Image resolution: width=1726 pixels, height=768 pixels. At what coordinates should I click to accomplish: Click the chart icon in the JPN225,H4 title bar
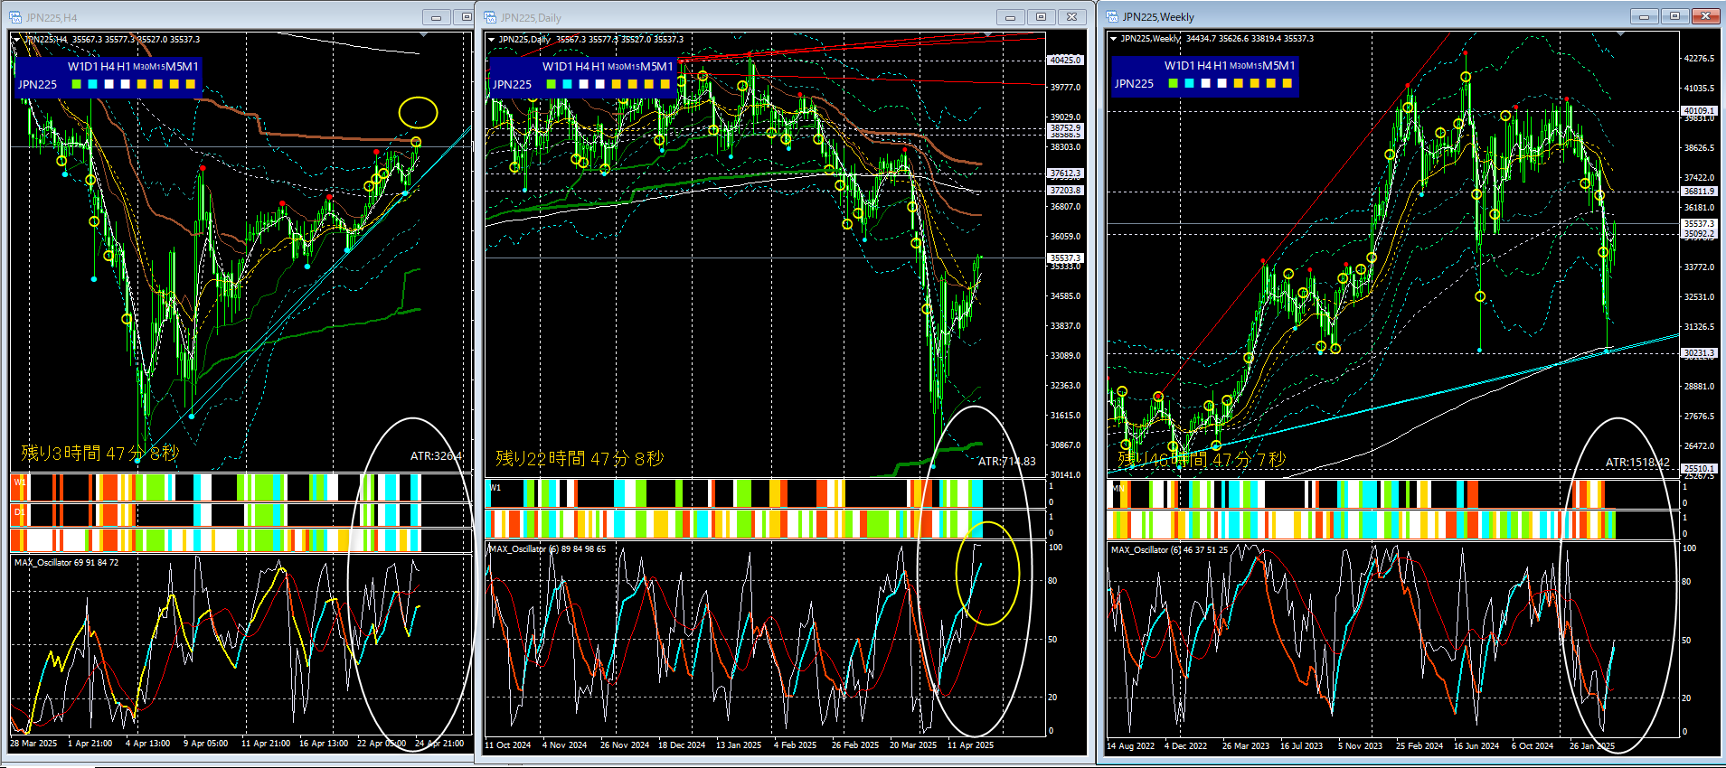pos(15,17)
